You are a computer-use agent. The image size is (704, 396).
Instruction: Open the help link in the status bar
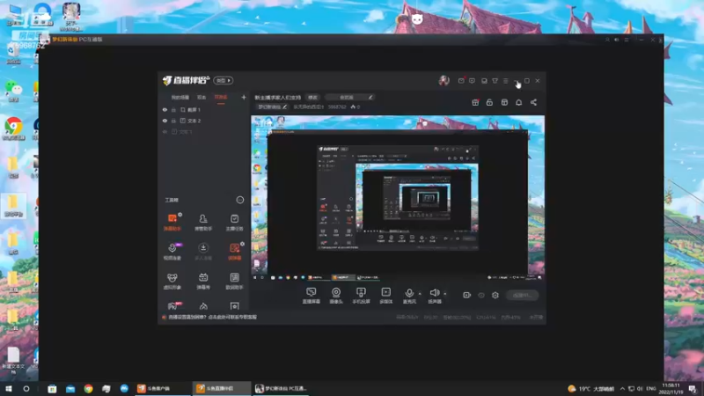click(x=212, y=317)
